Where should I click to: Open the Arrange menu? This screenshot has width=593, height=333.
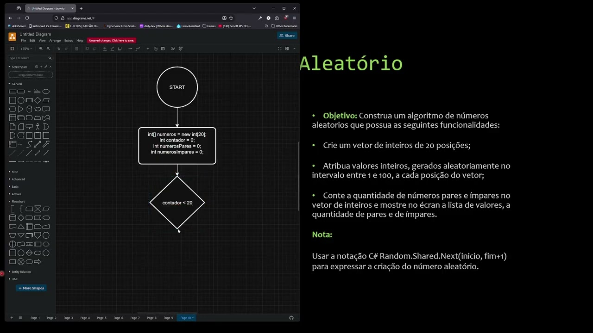coord(55,41)
